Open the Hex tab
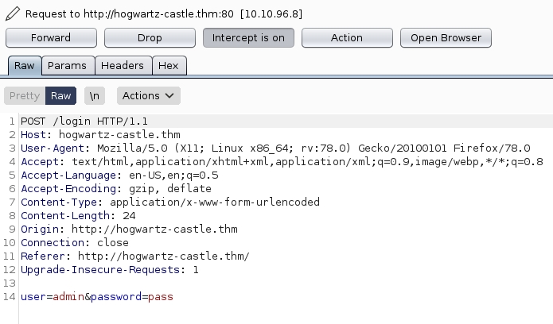Image resolution: width=553 pixels, height=324 pixels. pos(168,66)
